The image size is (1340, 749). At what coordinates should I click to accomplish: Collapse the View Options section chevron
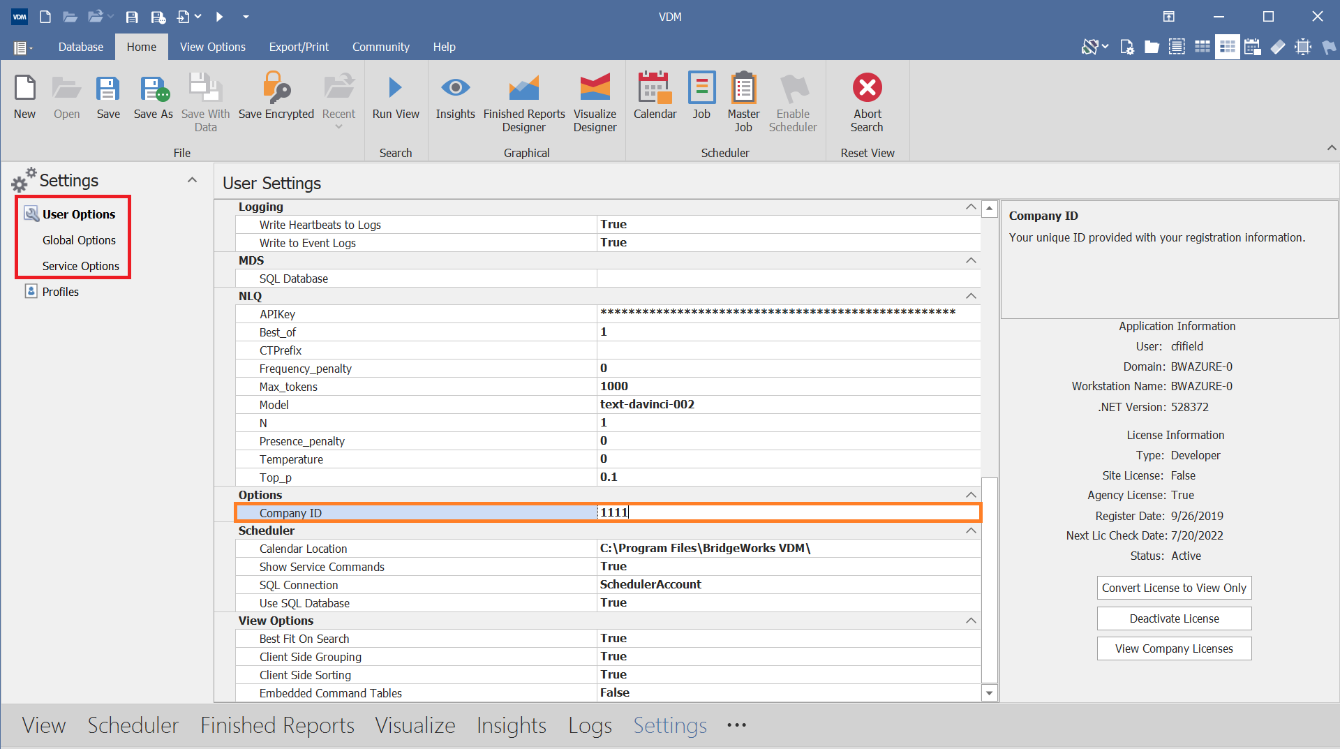tap(970, 621)
